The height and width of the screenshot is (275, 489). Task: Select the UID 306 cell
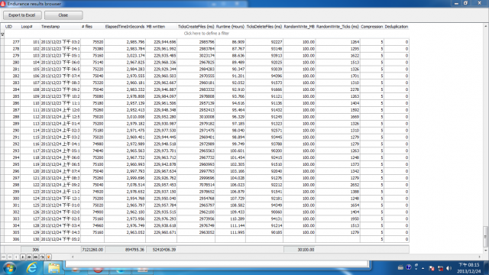pyautogui.click(x=12, y=239)
